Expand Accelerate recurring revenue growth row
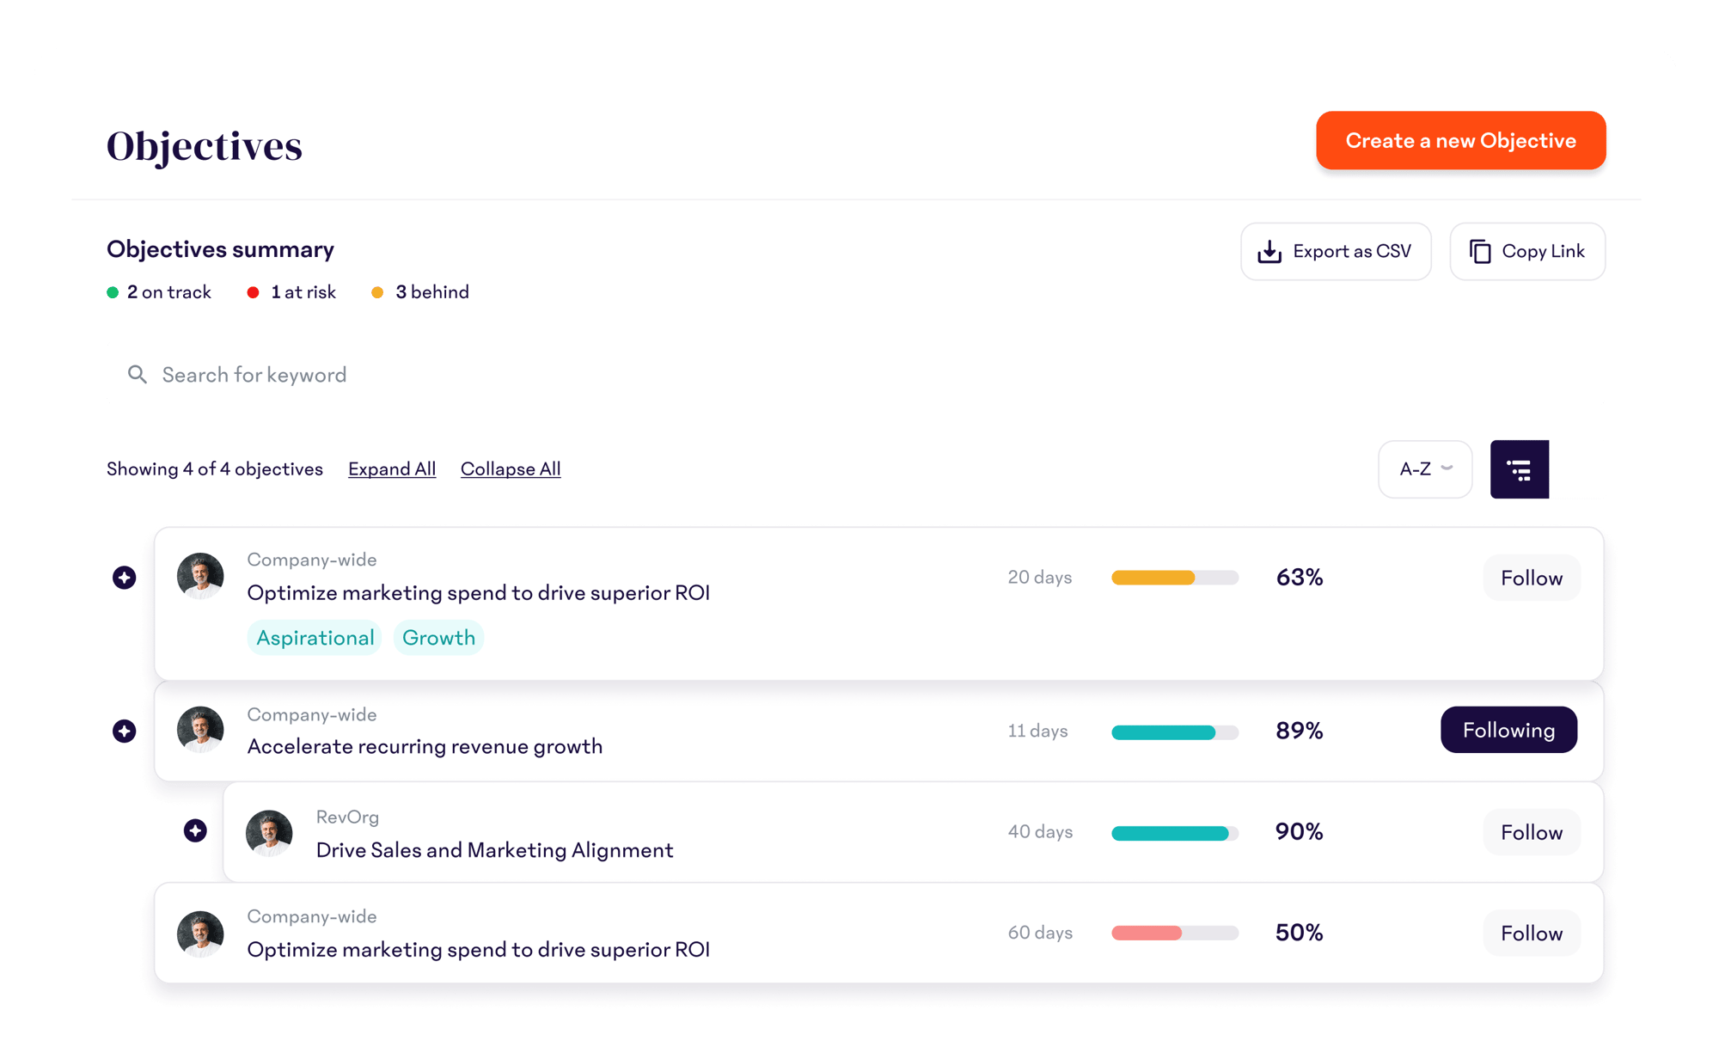 (x=125, y=731)
